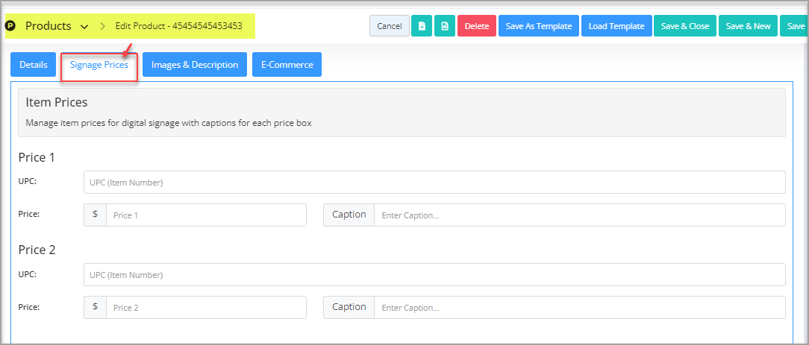Open the Details tab
Screen dimensions: 809x345
(x=34, y=65)
